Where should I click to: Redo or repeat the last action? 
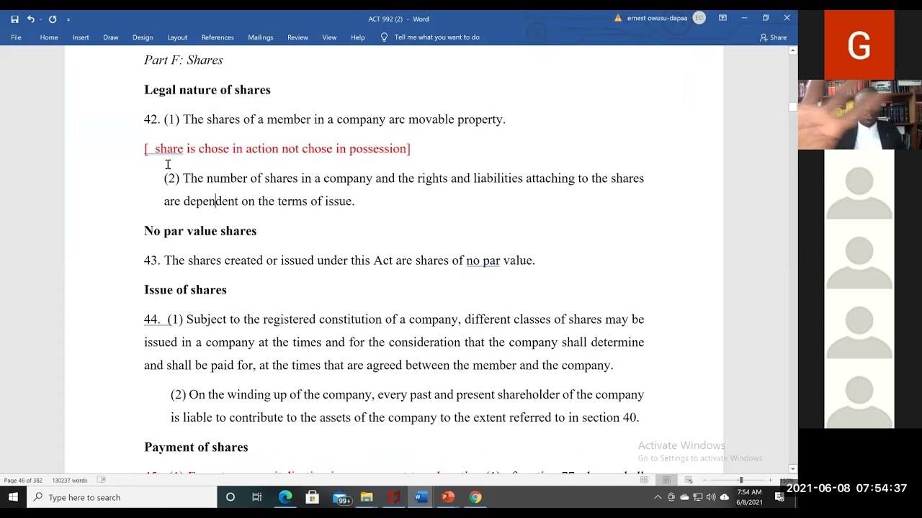pyautogui.click(x=53, y=19)
